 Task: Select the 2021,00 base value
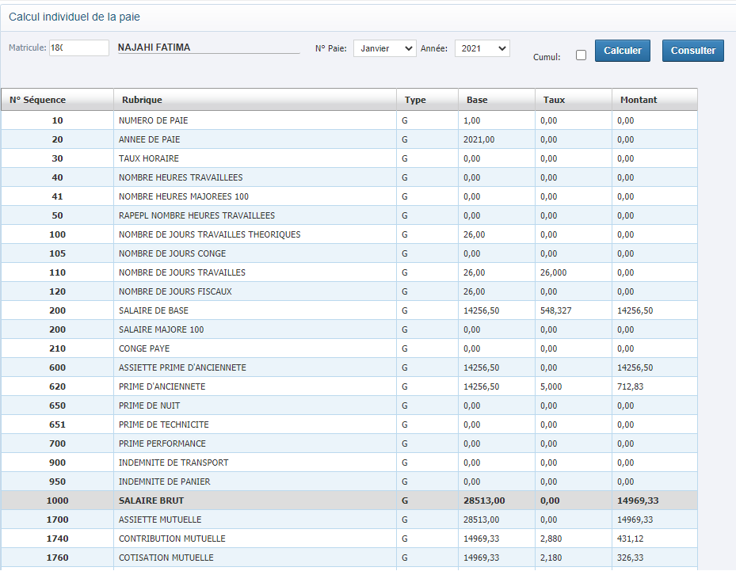479,140
